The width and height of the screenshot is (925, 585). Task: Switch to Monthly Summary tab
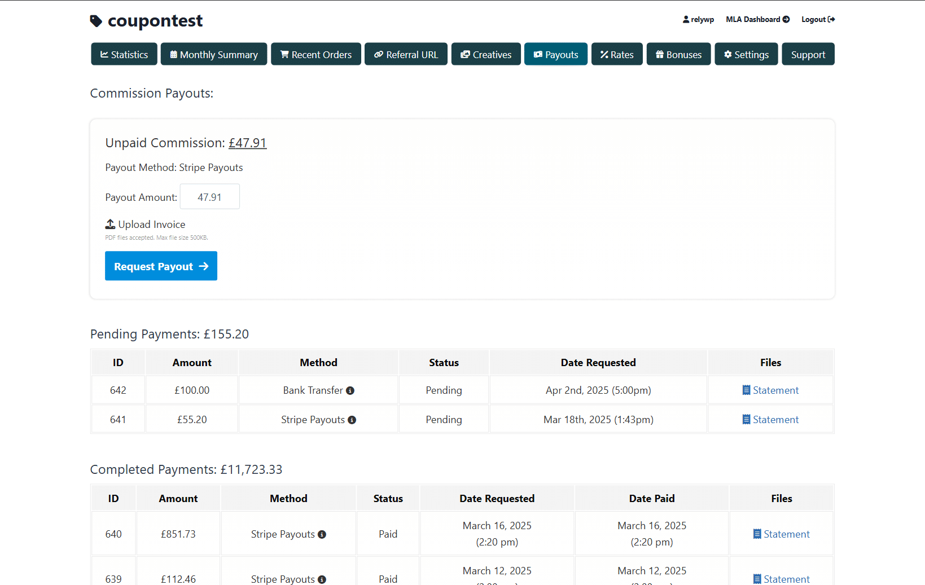click(x=214, y=54)
